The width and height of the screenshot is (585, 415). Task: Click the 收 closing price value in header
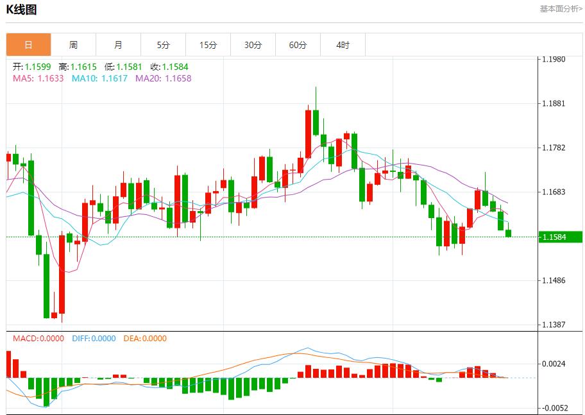pos(169,67)
